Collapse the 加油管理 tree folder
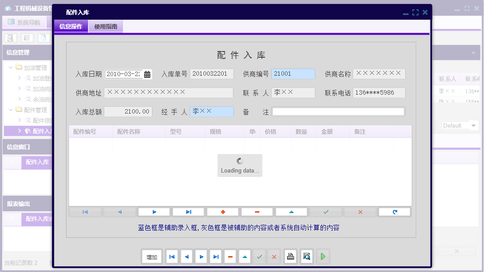Image resolution: width=484 pixels, height=272 pixels. click(x=10, y=67)
